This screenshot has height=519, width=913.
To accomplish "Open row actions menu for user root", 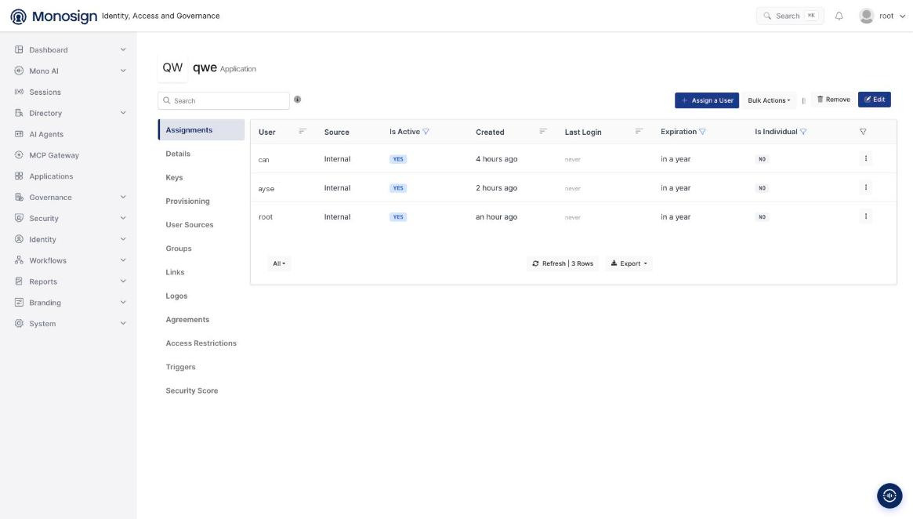I will click(866, 216).
